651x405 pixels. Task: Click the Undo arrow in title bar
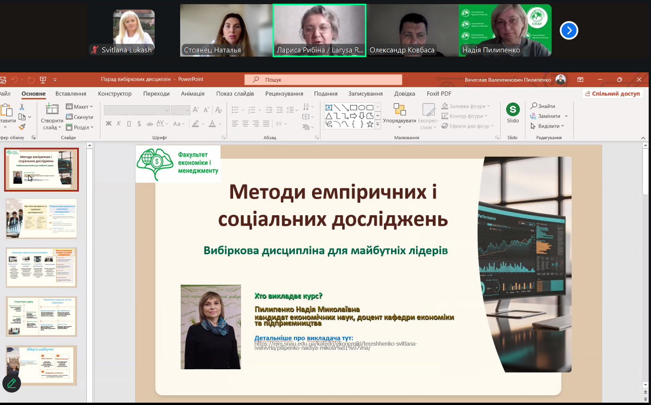point(14,80)
